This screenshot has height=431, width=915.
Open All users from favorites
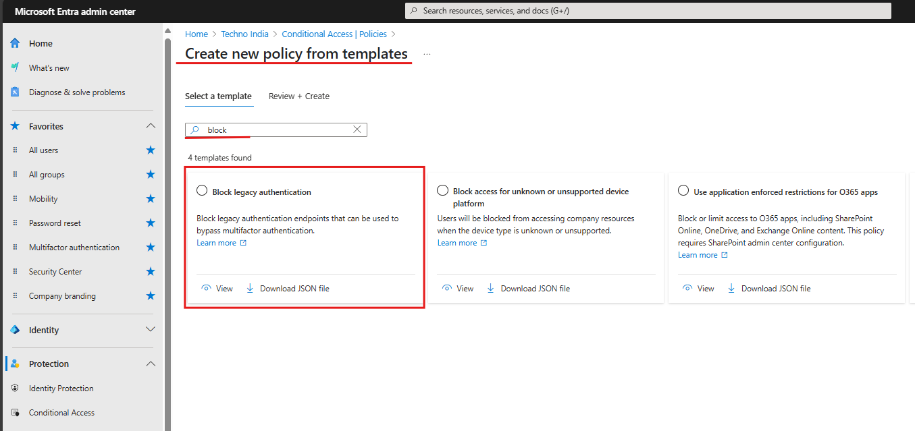[43, 150]
